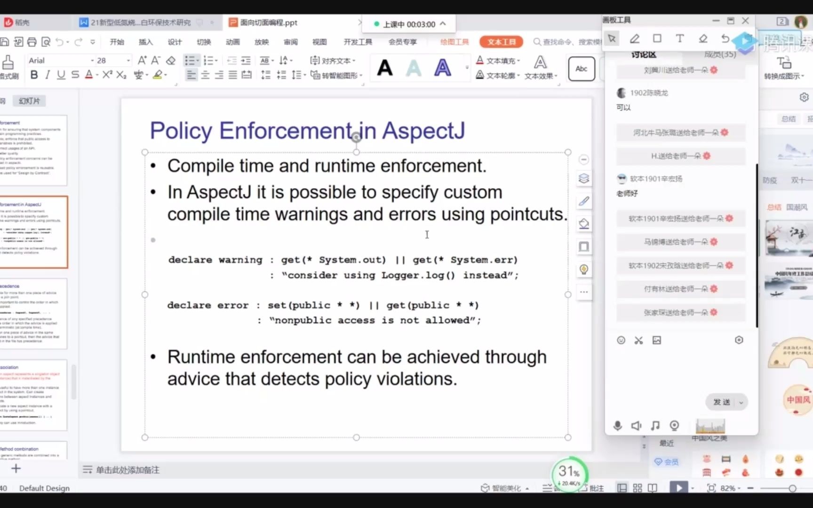Click the layers icon beside the slide
Screen dimensions: 813x508
pos(584,178)
